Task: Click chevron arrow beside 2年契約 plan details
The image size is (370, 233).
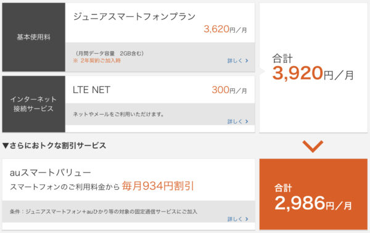Action: click(x=247, y=60)
